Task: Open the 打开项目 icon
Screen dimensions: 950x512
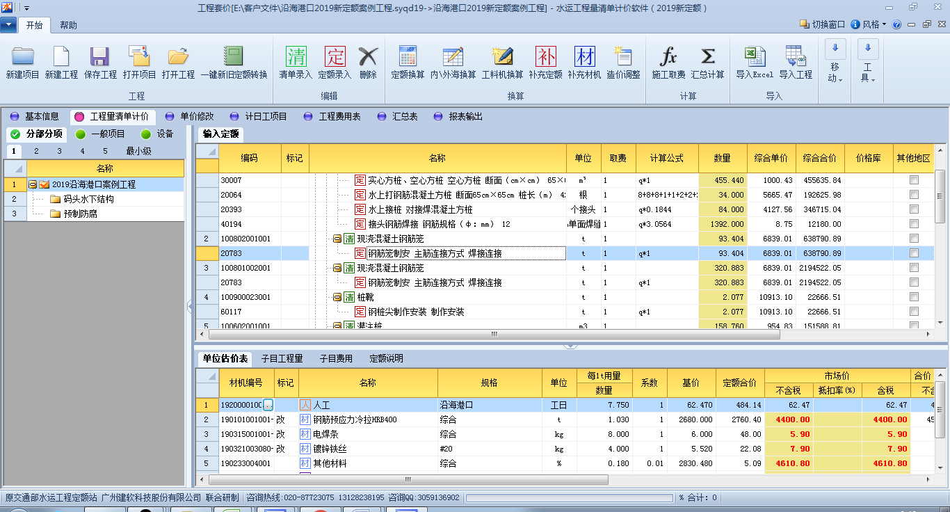Action: [x=139, y=56]
